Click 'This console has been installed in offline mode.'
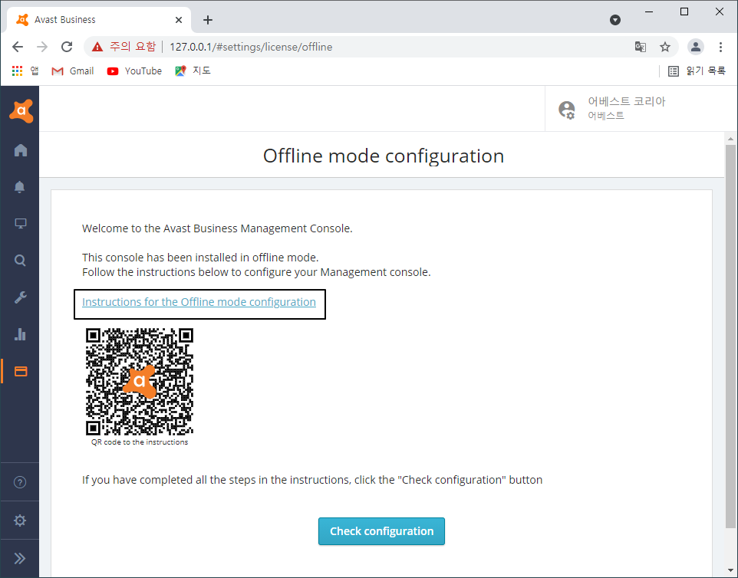The image size is (738, 578). point(200,258)
